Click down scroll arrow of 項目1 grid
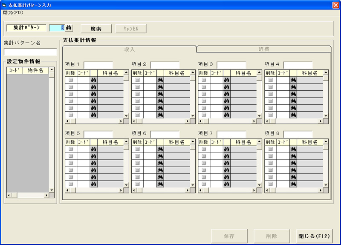341x245 pixels. [126, 116]
